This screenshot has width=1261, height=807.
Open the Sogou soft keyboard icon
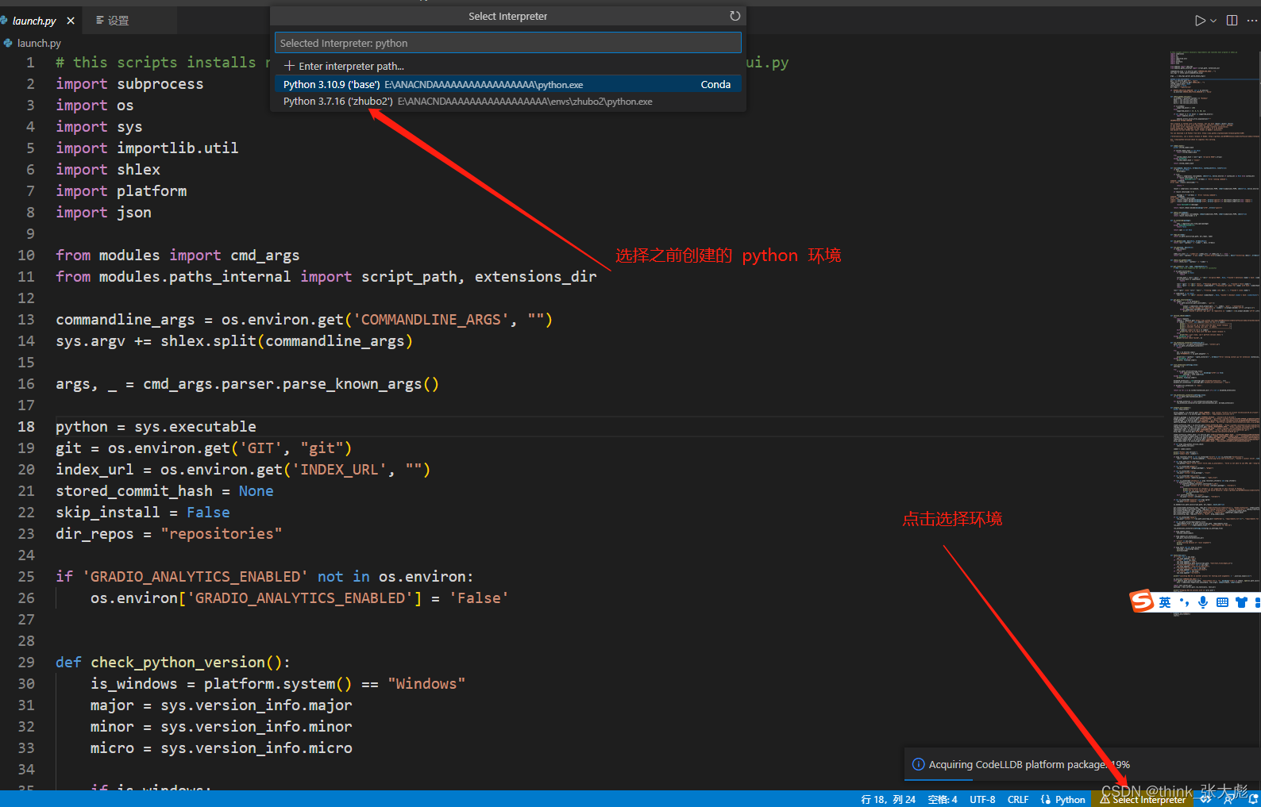[x=1222, y=602]
